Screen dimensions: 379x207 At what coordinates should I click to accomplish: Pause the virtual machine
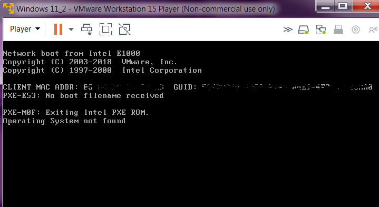click(58, 29)
